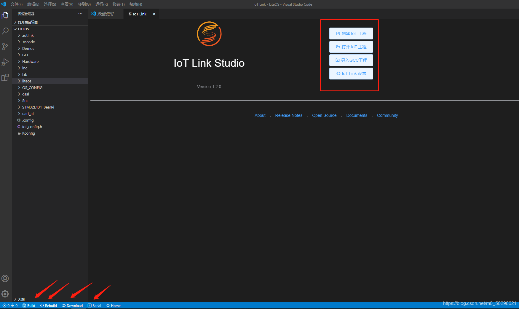The image size is (519, 309).
Task: Collapse the LITEOS root folder
Action: tap(50, 29)
